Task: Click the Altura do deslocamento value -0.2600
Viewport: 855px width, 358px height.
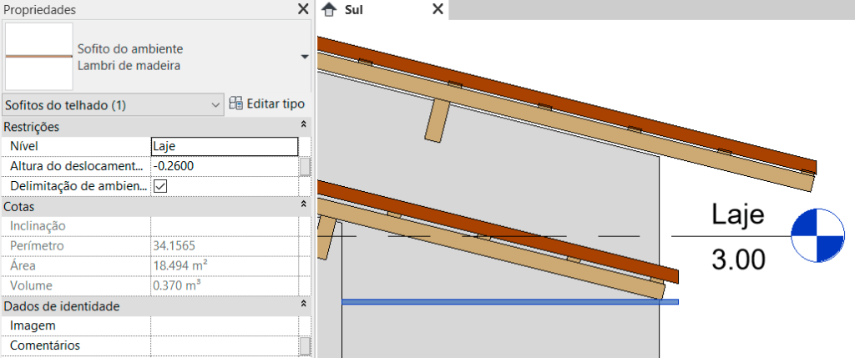Action: tap(224, 166)
